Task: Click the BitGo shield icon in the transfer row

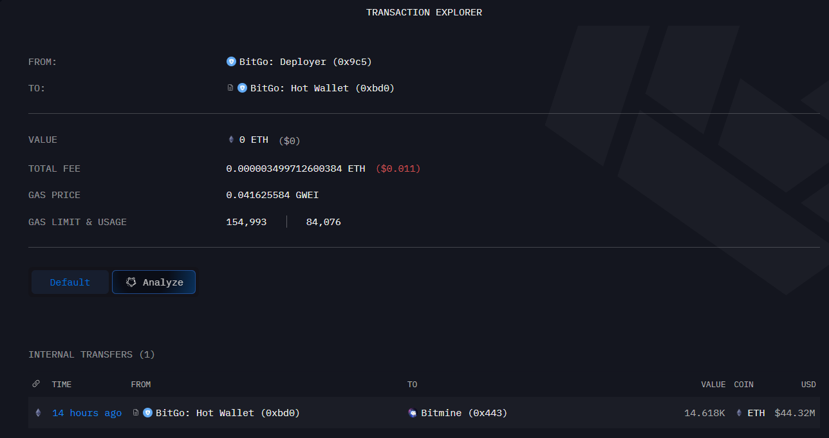Action: (147, 413)
